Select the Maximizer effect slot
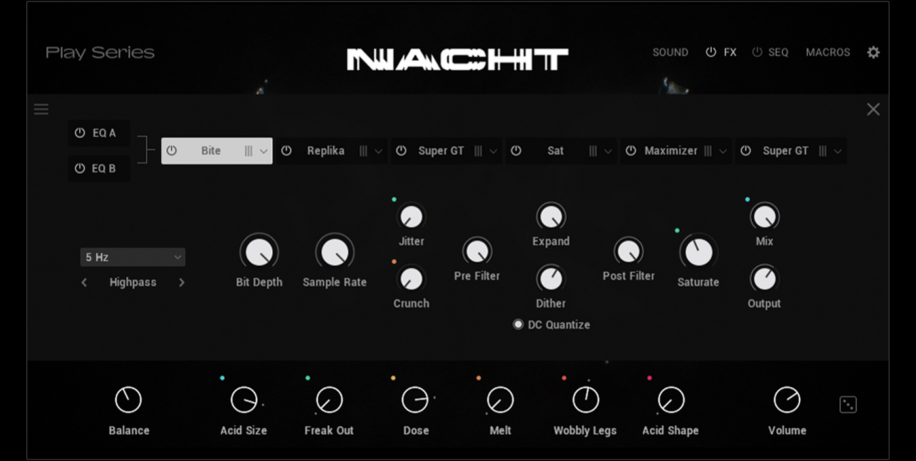This screenshot has height=461, width=916. tap(676, 151)
